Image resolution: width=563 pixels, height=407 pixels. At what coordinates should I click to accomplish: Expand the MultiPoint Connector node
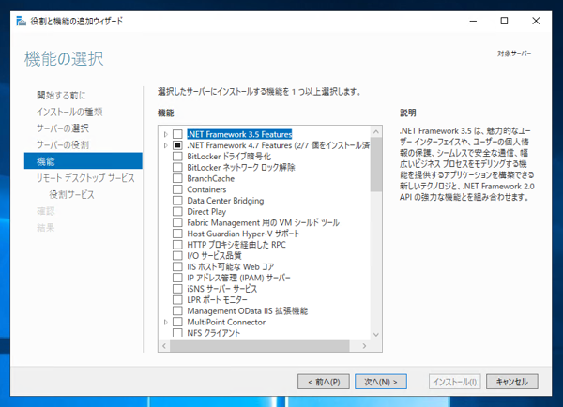tap(165, 322)
